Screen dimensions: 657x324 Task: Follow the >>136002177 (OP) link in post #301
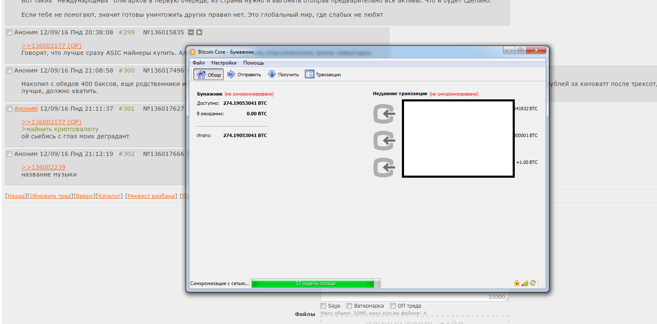click(x=52, y=122)
